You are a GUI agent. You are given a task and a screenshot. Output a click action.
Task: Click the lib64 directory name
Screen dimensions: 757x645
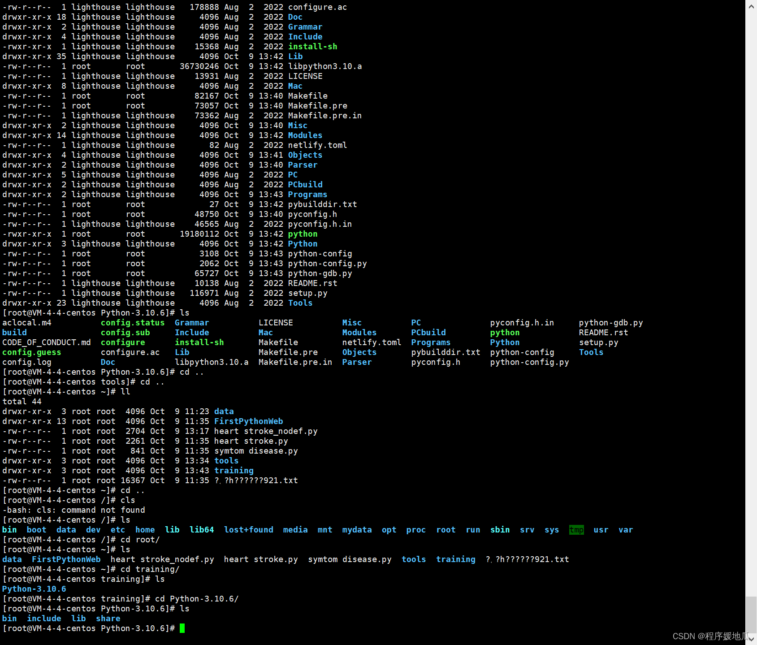coord(202,530)
